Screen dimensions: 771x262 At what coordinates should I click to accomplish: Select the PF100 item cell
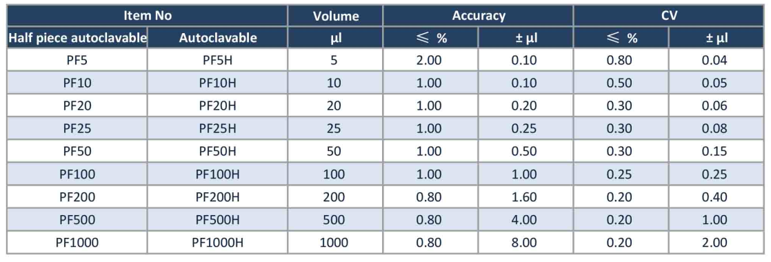tap(77, 174)
